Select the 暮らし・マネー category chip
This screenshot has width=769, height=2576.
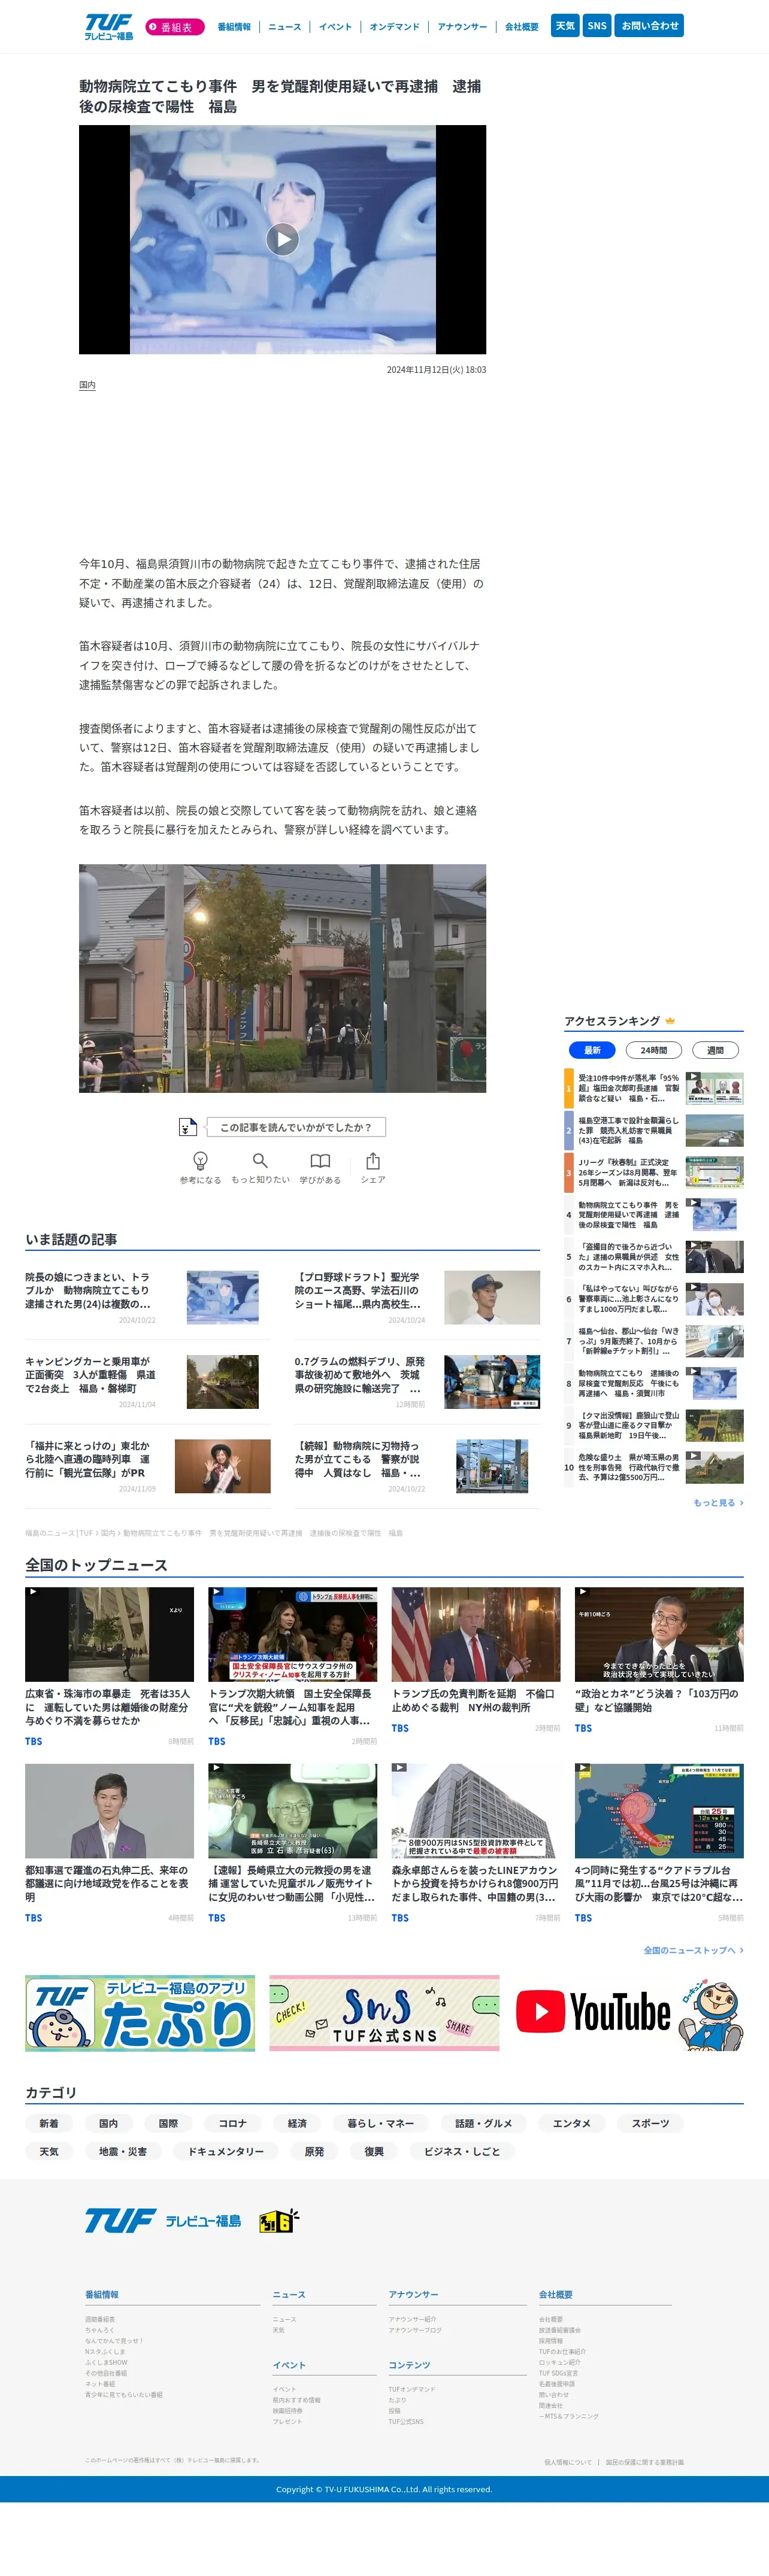click(x=380, y=2123)
